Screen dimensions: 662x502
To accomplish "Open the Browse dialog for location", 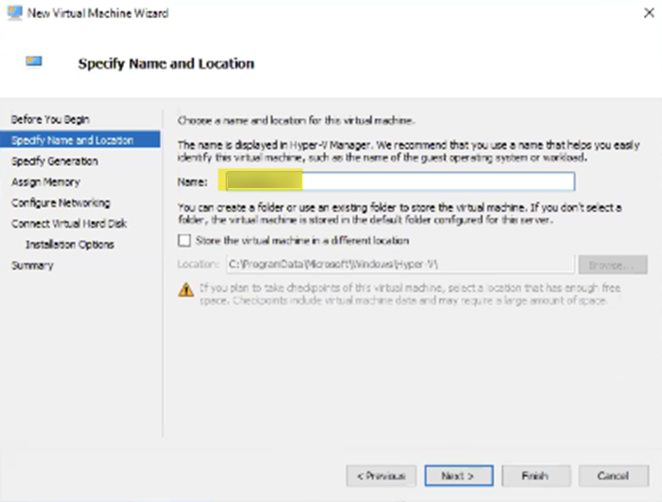I will [x=613, y=264].
